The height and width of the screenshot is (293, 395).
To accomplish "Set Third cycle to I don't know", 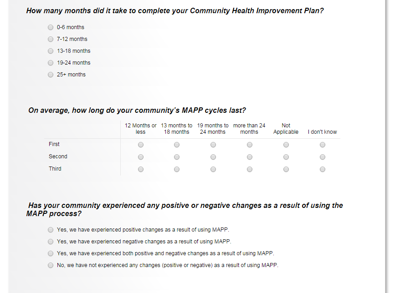I will tap(323, 169).
